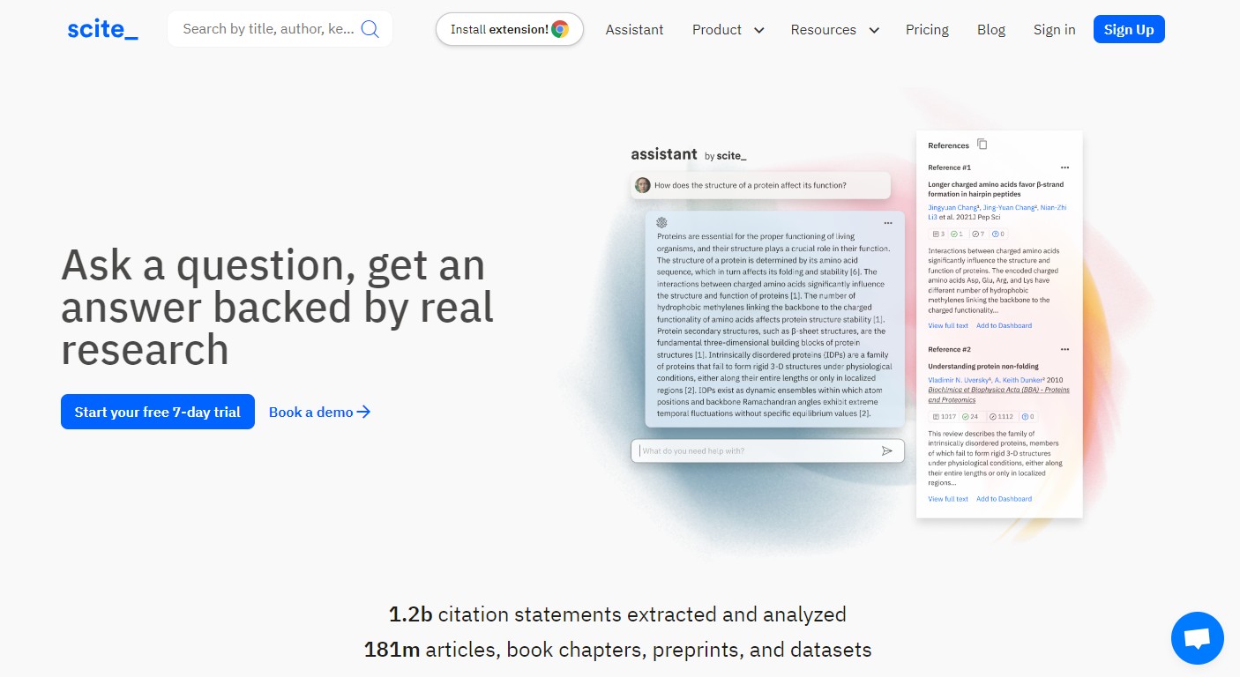The image size is (1240, 677).
Task: Click the 'Reference #1' label
Action: pyautogui.click(x=949, y=167)
